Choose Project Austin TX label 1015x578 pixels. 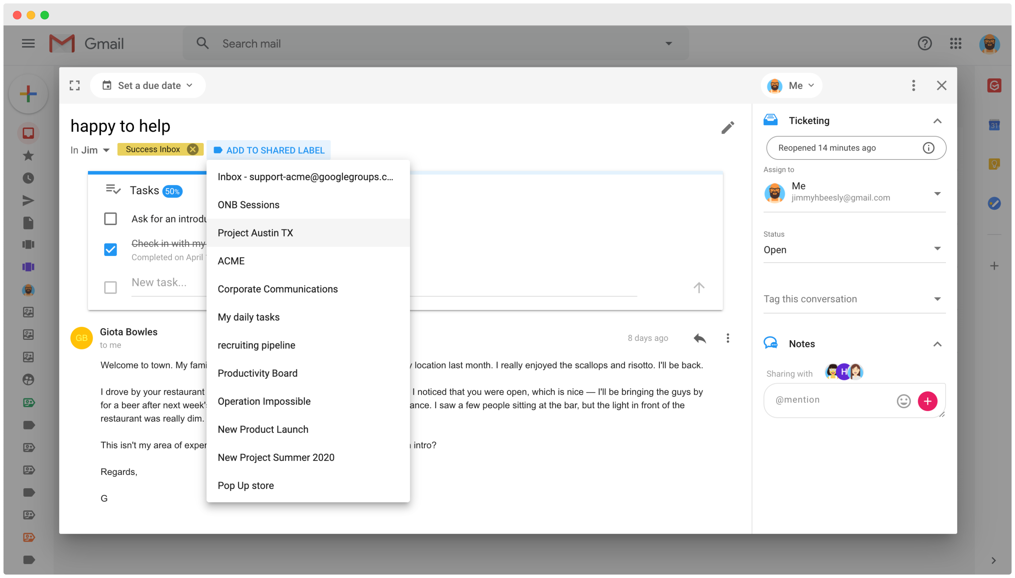pyautogui.click(x=308, y=233)
